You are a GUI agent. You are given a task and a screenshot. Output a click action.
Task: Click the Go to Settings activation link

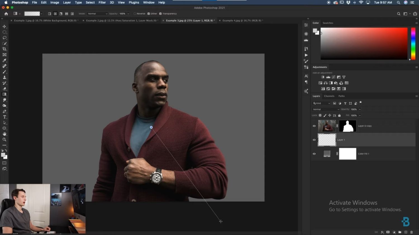pos(365,209)
